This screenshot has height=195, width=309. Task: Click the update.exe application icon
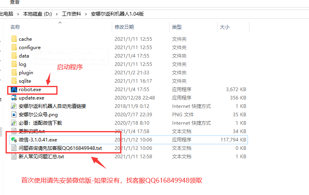(14, 98)
